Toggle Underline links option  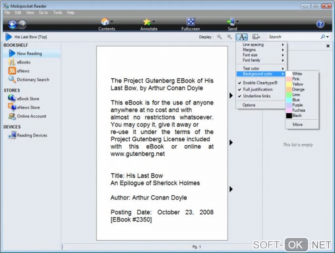(261, 96)
